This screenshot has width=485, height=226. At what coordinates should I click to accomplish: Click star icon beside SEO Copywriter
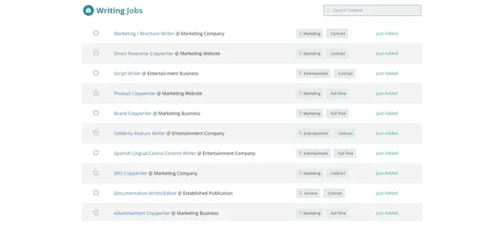click(x=96, y=173)
